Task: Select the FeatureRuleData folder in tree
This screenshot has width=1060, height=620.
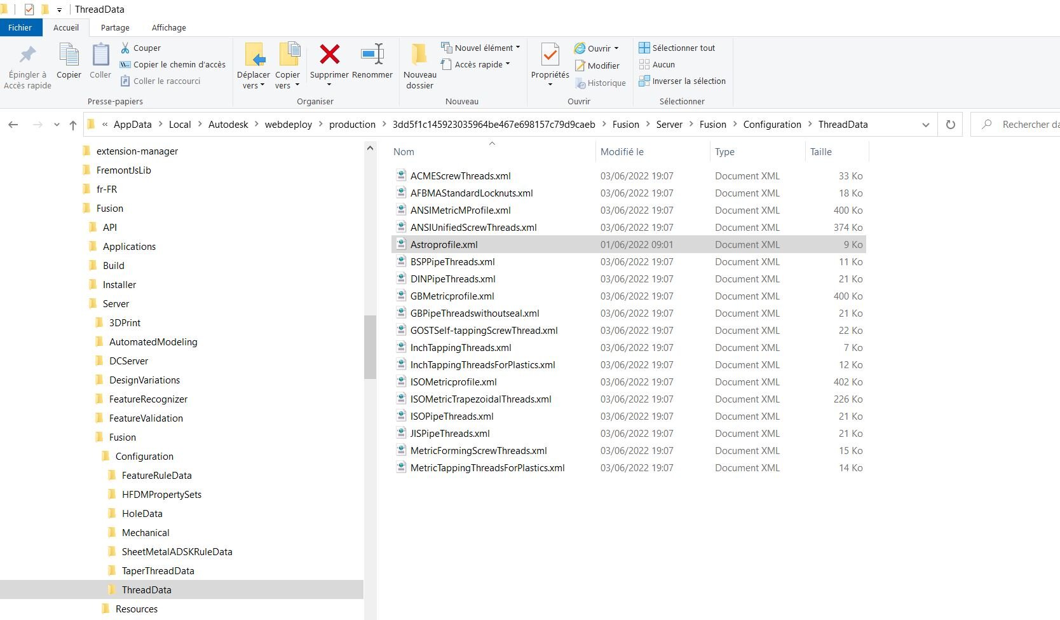Action: tap(157, 475)
